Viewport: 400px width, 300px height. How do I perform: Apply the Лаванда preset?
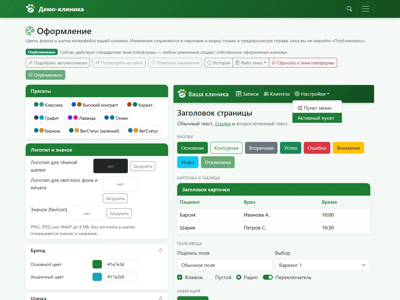82,118
